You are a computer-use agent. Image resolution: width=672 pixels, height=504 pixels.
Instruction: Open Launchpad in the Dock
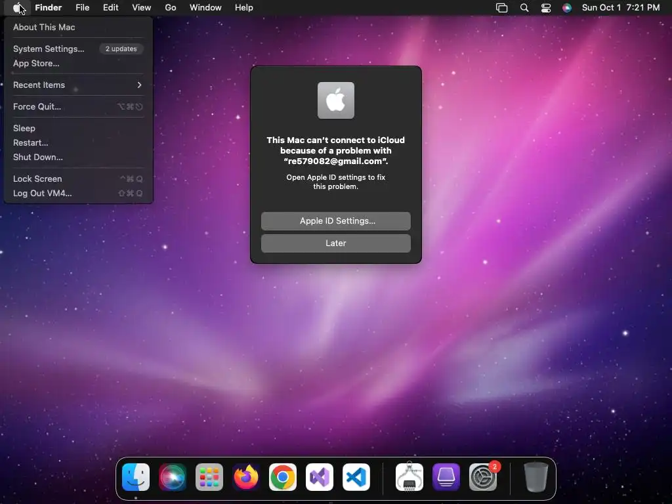(209, 477)
